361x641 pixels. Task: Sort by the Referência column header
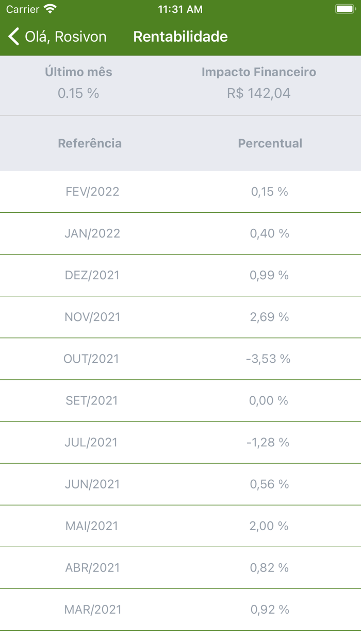[90, 143]
